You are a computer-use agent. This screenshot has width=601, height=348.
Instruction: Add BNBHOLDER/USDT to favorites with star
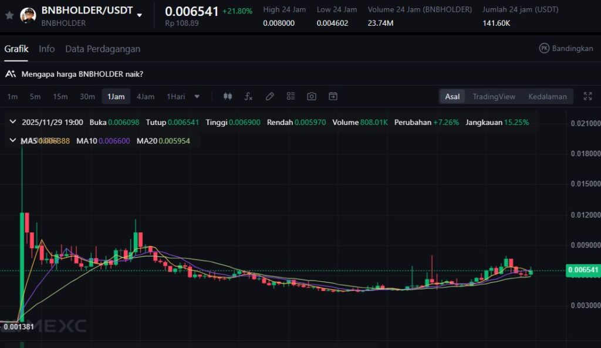point(9,15)
